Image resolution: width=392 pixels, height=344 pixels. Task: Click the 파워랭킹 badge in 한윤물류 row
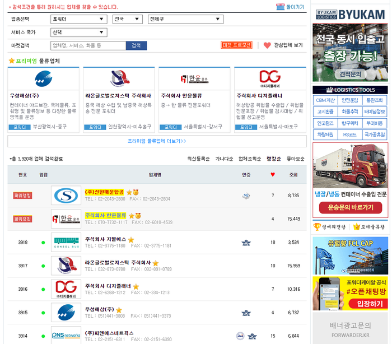pos(23,219)
